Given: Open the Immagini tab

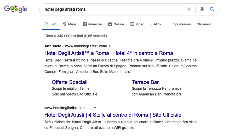Looking at the screenshot, I should (x=93, y=24).
